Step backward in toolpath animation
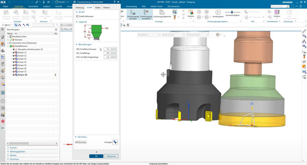The image size is (307, 165). 199,12
